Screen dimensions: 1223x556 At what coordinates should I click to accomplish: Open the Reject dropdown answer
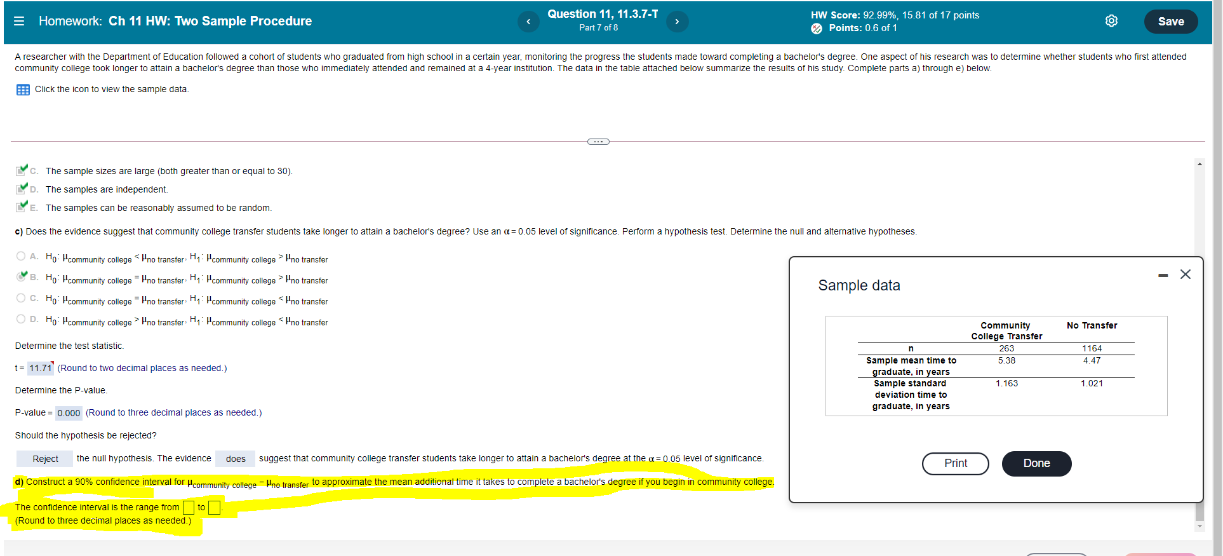pos(45,459)
